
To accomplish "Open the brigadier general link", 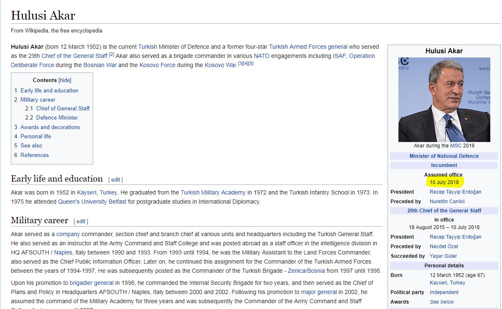I will point(91,283).
